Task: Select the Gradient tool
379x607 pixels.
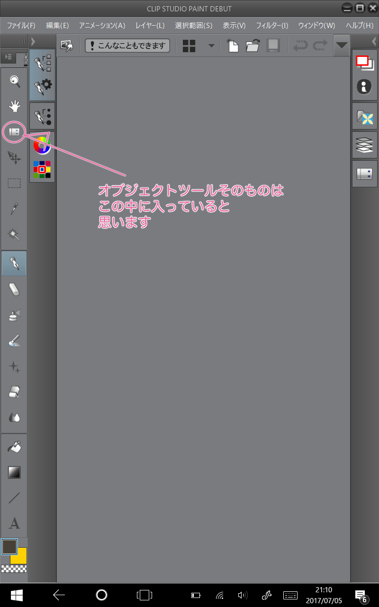Action: point(14,472)
